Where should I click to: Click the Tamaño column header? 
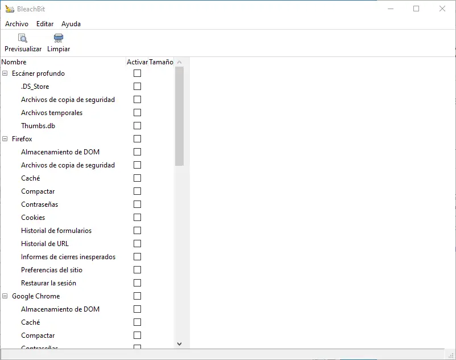click(161, 62)
